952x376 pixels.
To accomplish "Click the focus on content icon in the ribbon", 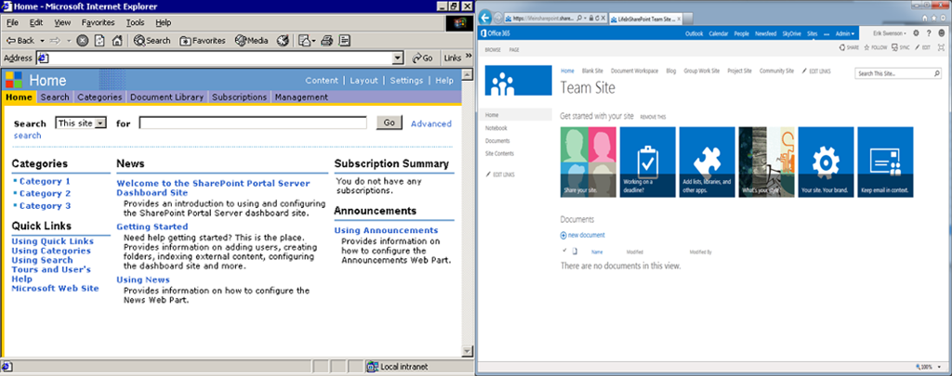I will coord(942,47).
